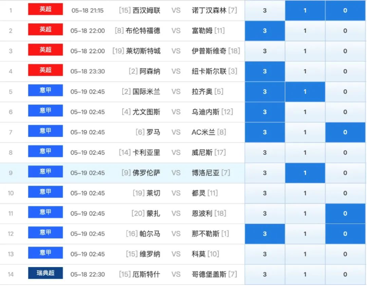
Task: Click kickoff time 05-18 23:30
Action: pos(88,72)
